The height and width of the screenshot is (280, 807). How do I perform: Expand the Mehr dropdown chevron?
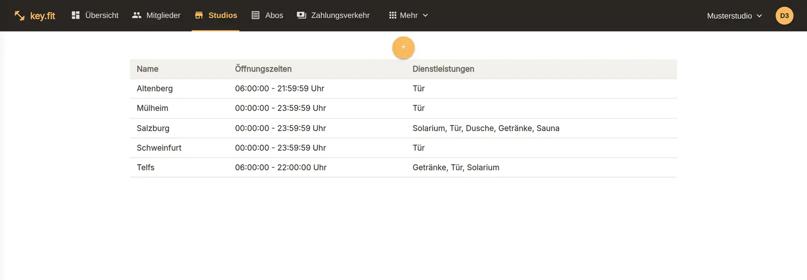[x=425, y=16]
